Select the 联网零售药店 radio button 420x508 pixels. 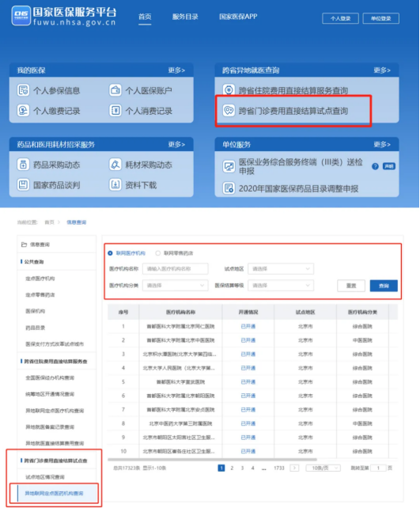(x=157, y=253)
